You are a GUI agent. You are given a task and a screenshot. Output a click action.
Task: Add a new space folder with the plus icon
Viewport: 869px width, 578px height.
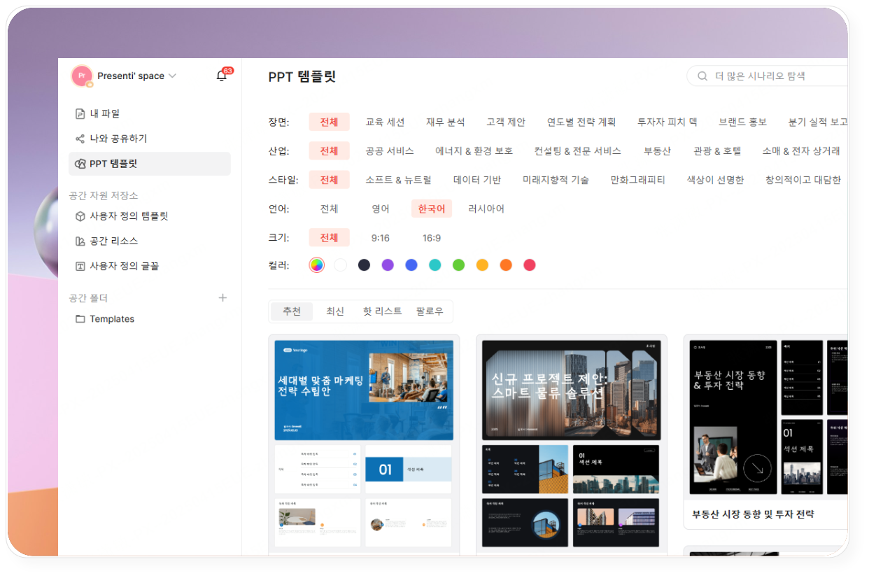tap(222, 297)
